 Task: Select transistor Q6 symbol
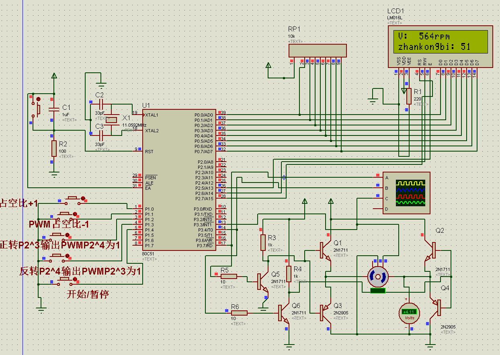[283, 313]
